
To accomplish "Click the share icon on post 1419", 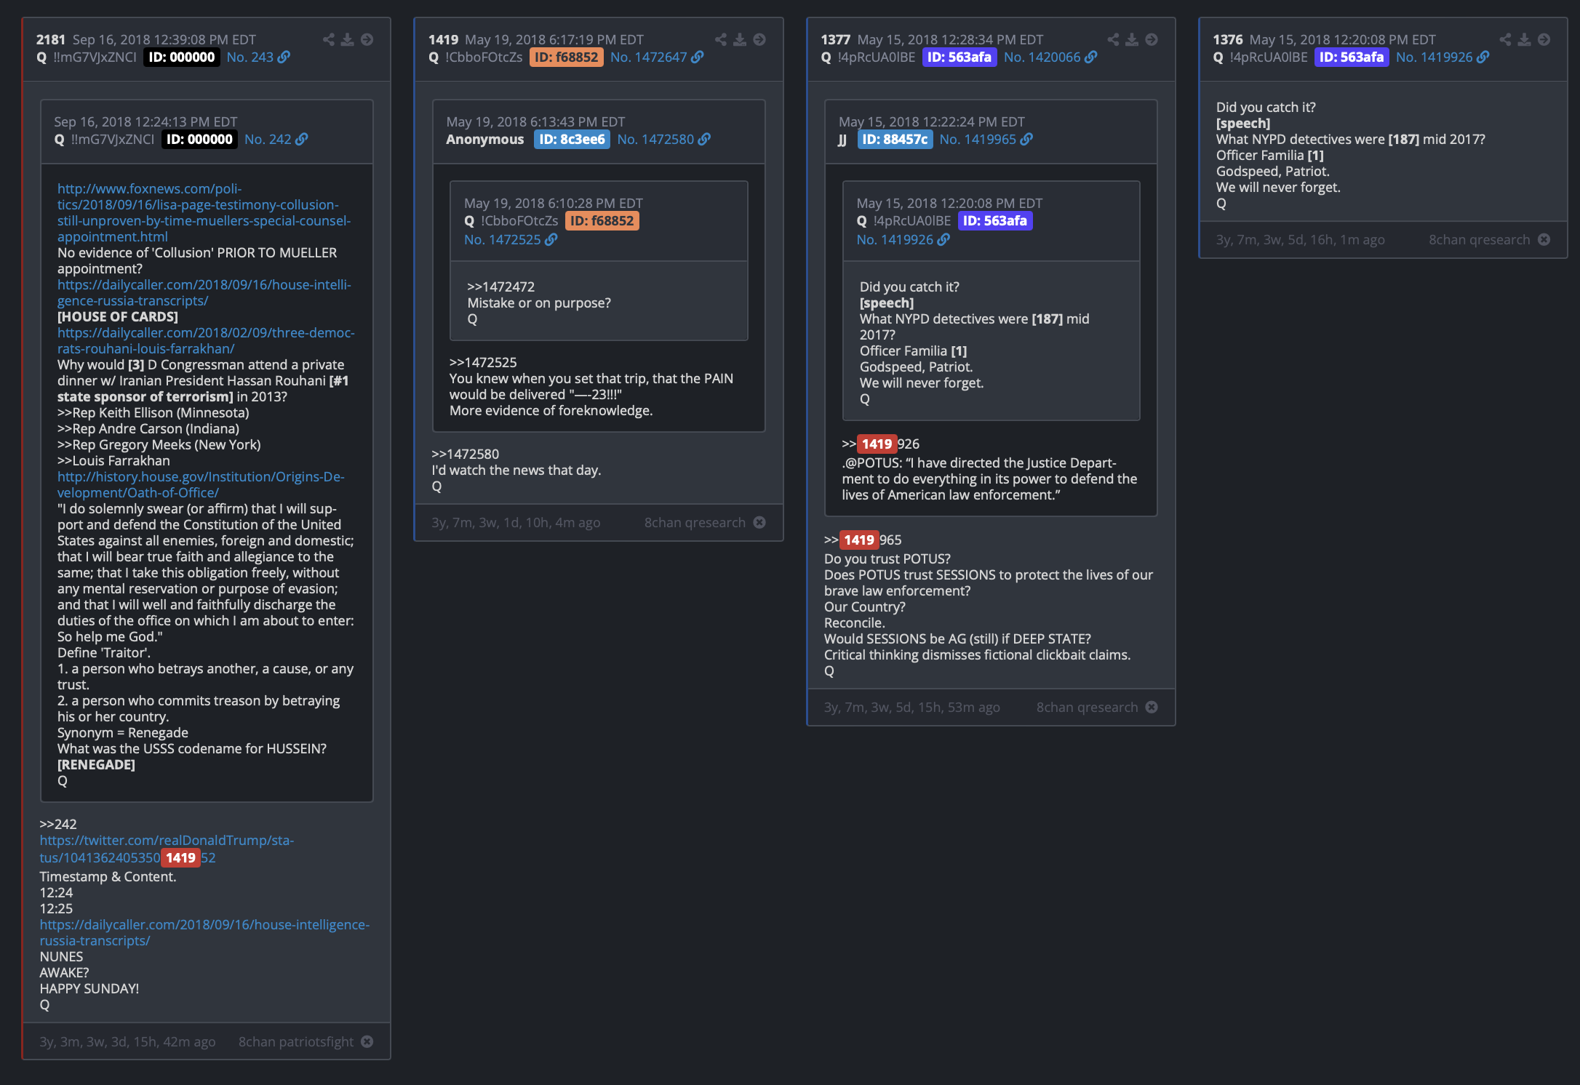I will (x=721, y=39).
